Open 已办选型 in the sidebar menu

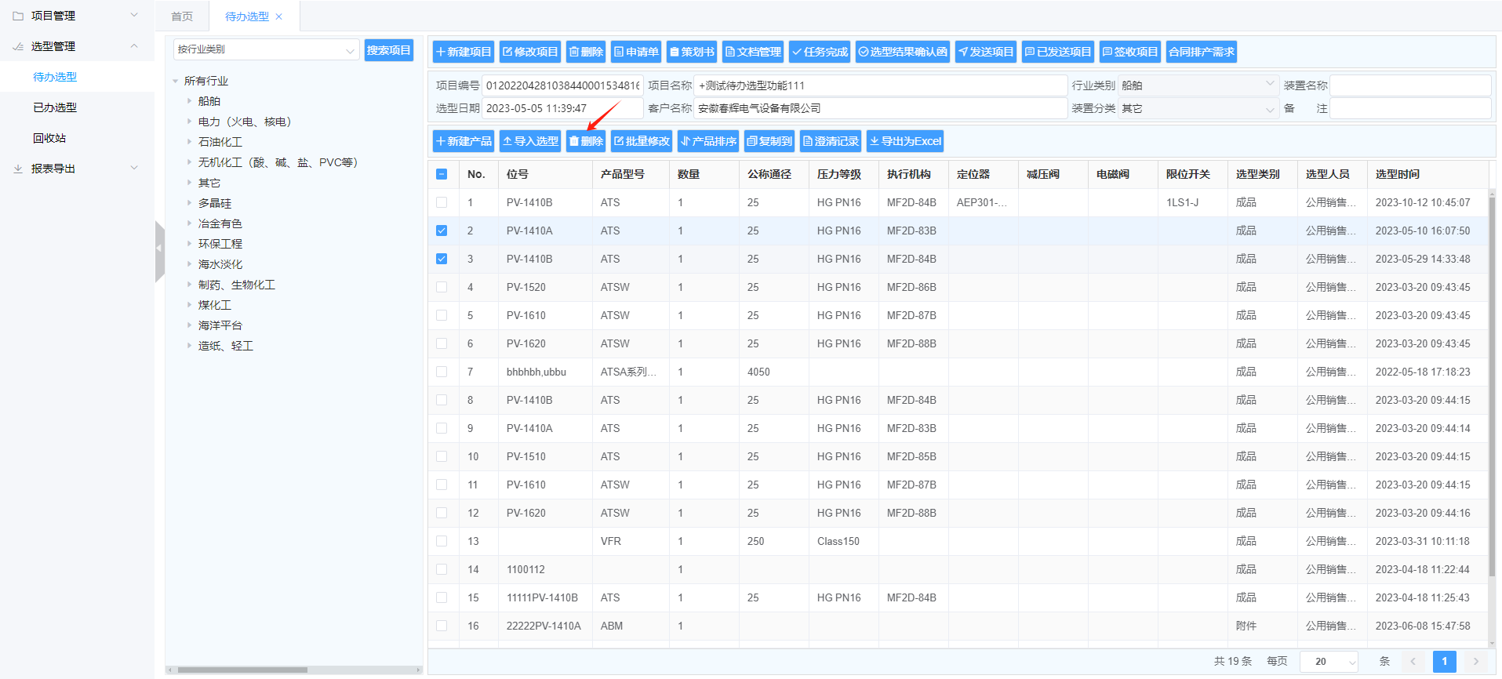(x=55, y=107)
